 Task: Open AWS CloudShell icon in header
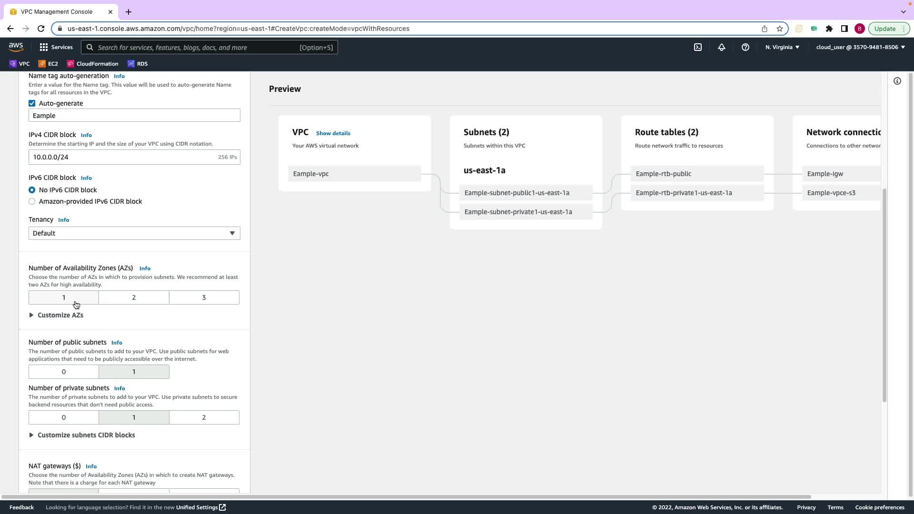[697, 47]
